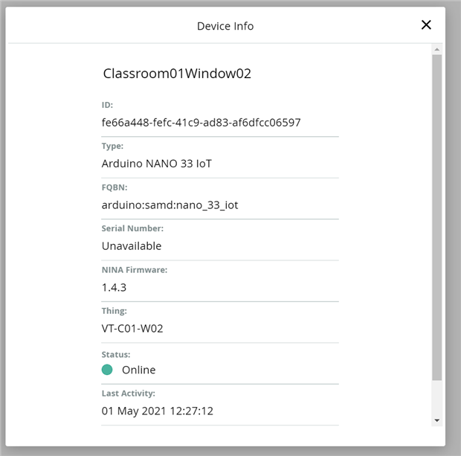This screenshot has width=461, height=456.
Task: Click the FQBN: field label
Action: [x=115, y=187]
